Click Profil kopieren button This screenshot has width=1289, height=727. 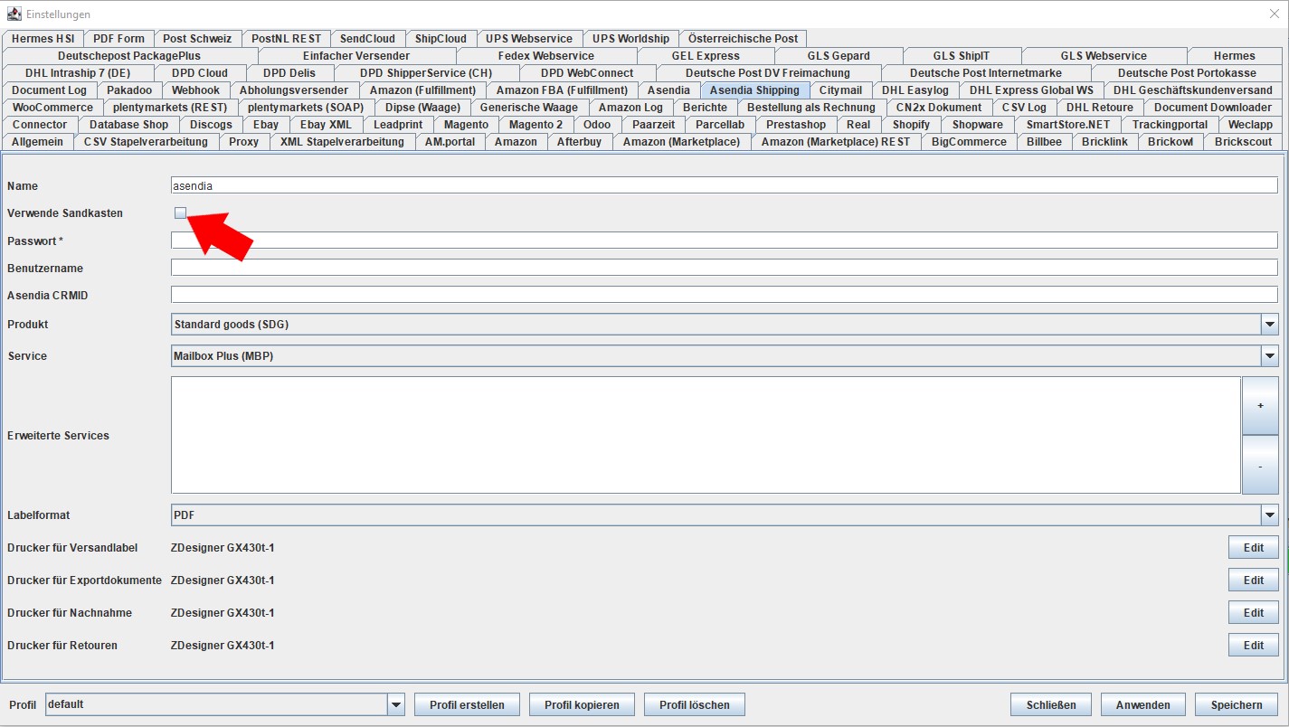[x=582, y=705]
